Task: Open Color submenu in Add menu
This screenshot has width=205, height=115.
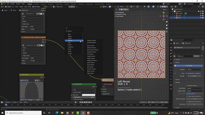Action: pyautogui.click(x=74, y=42)
